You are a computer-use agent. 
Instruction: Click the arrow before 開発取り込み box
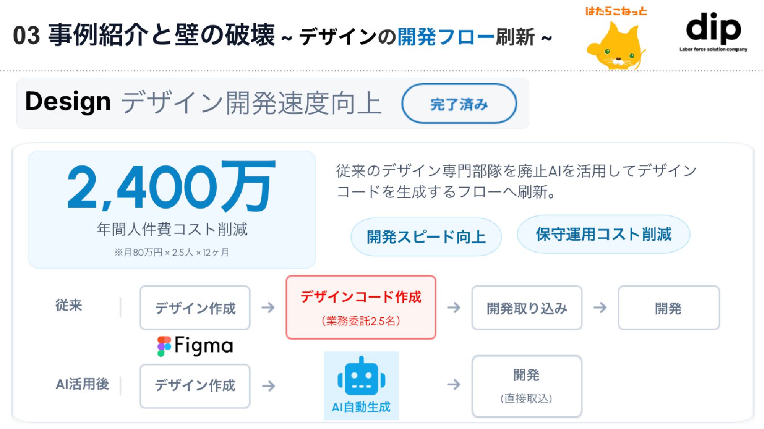(453, 308)
